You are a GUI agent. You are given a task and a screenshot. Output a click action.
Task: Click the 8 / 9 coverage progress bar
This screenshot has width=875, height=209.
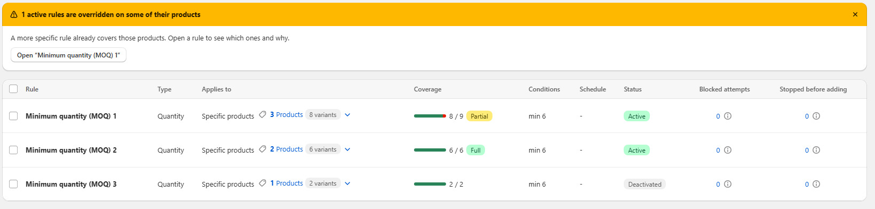coord(430,116)
